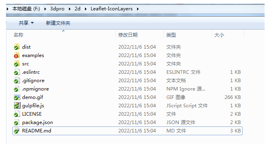Click the demo.gif image icon

[17, 97]
